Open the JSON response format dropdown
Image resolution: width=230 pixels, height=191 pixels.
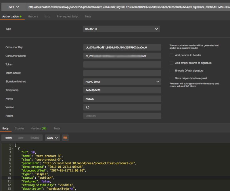click(52, 138)
